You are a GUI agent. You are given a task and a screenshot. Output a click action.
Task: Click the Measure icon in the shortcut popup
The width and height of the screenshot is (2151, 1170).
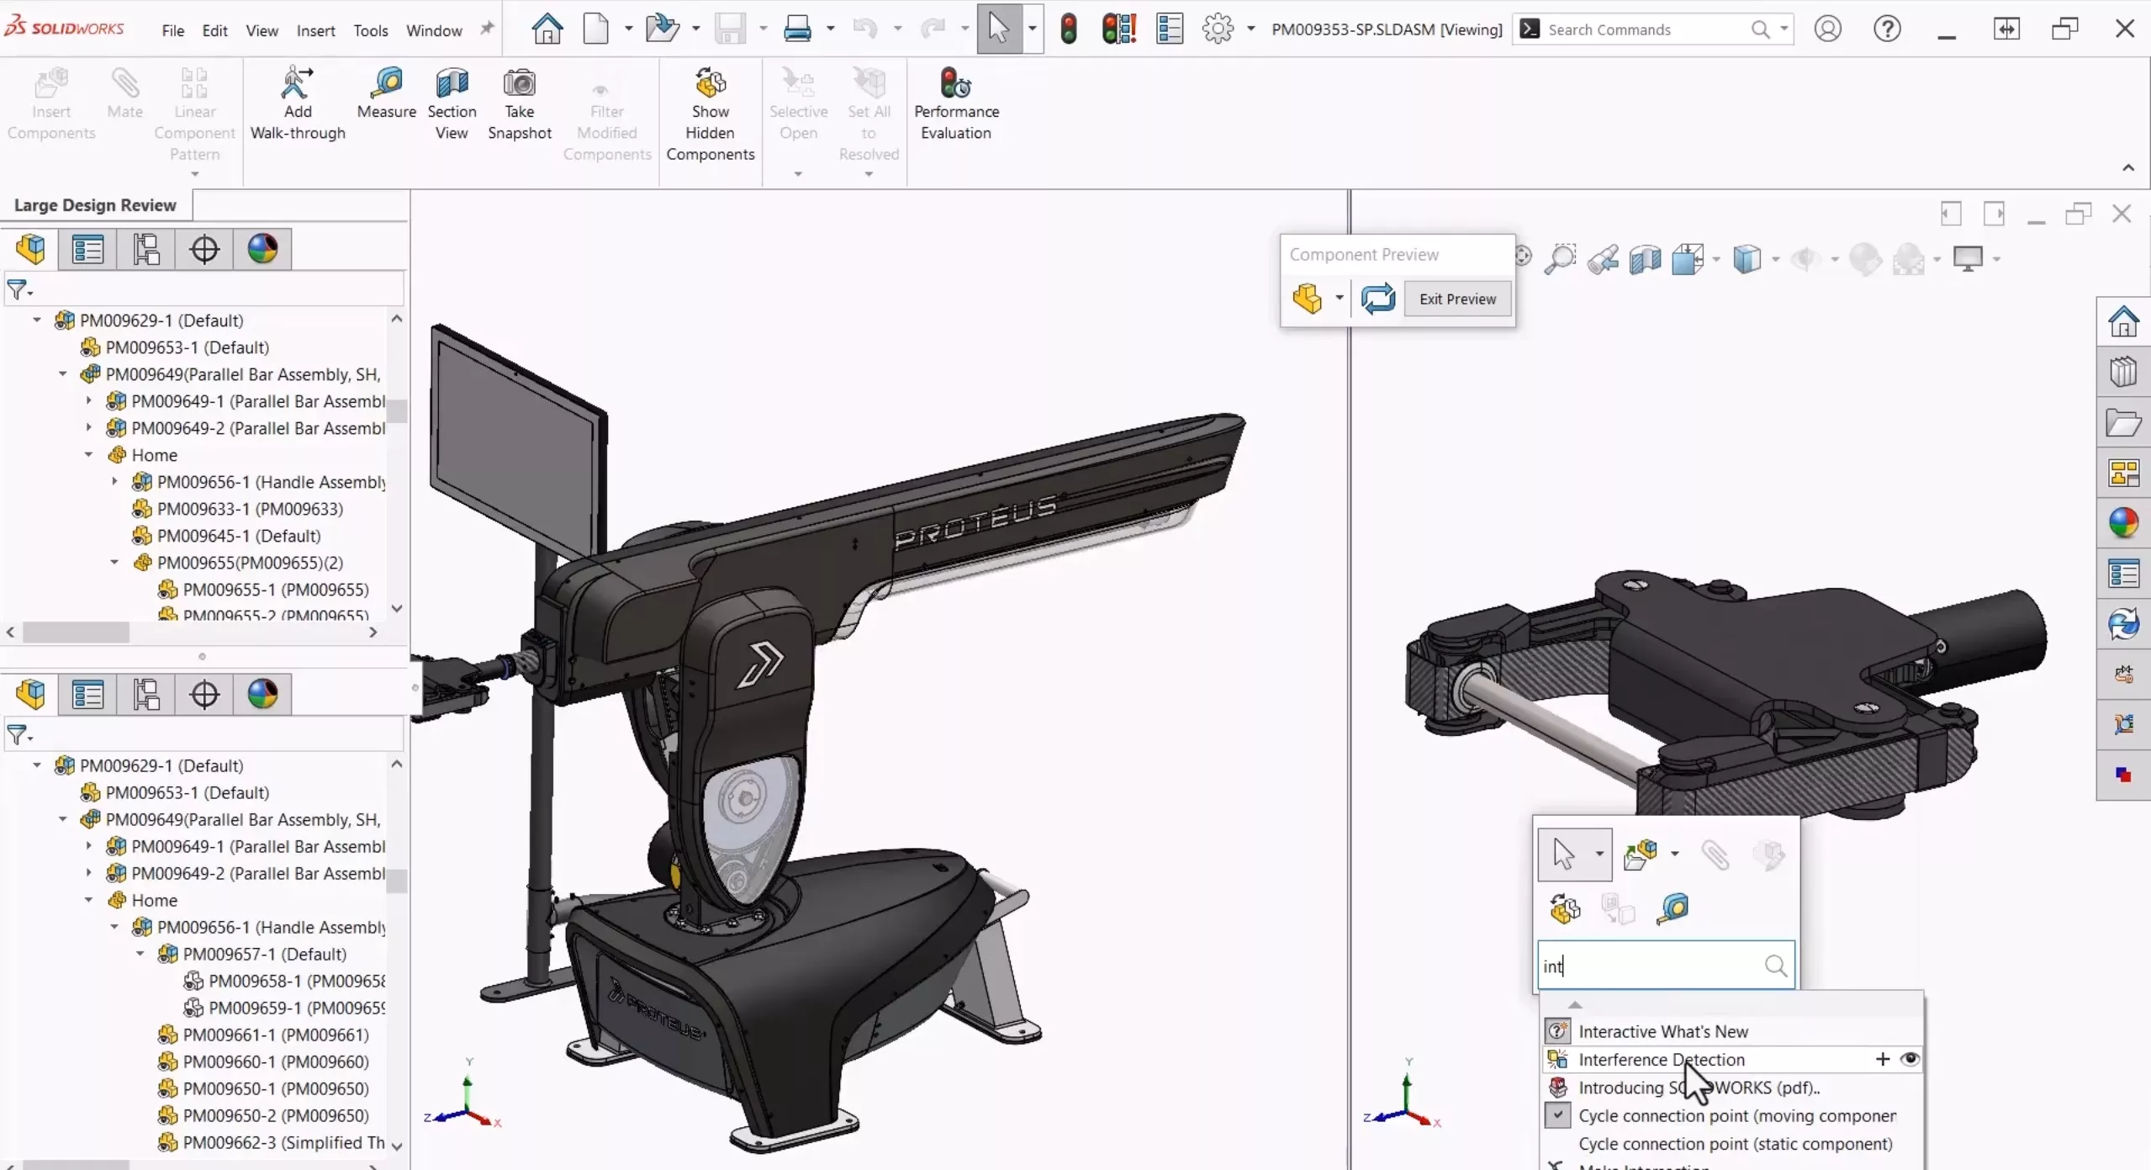click(x=1673, y=908)
